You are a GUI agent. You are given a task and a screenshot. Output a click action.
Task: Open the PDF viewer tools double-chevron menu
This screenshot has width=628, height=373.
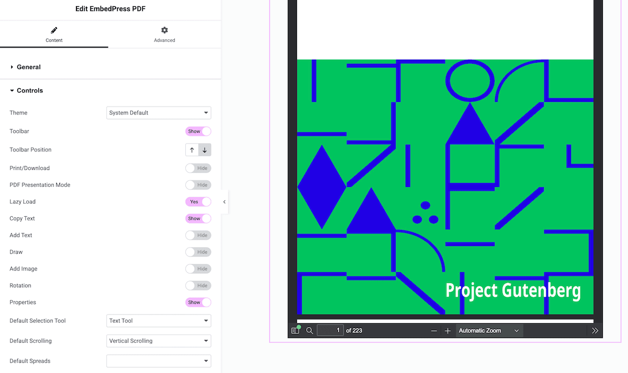(x=595, y=331)
